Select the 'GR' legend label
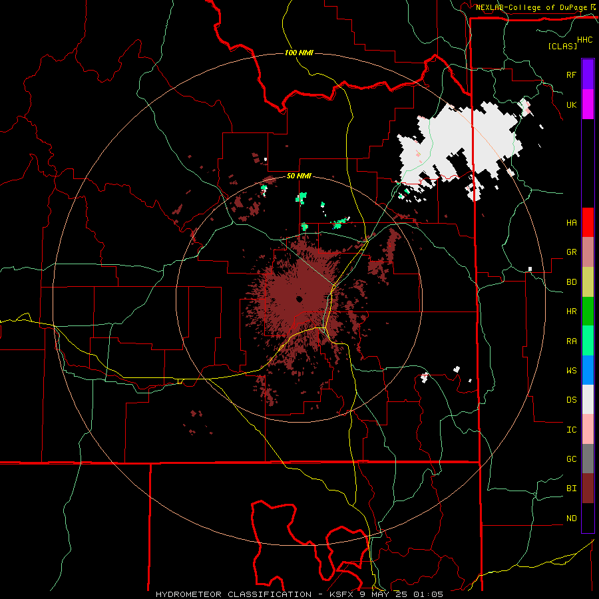Viewport: 599px width, 599px height. tap(571, 252)
